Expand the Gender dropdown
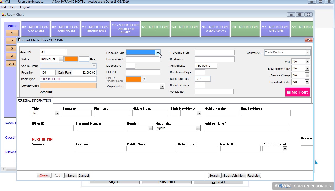The height and width of the screenshot is (191, 335). [x=150, y=128]
